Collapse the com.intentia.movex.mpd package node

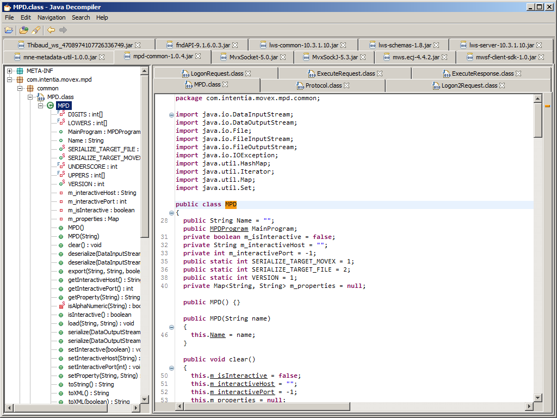pyautogui.click(x=10, y=79)
